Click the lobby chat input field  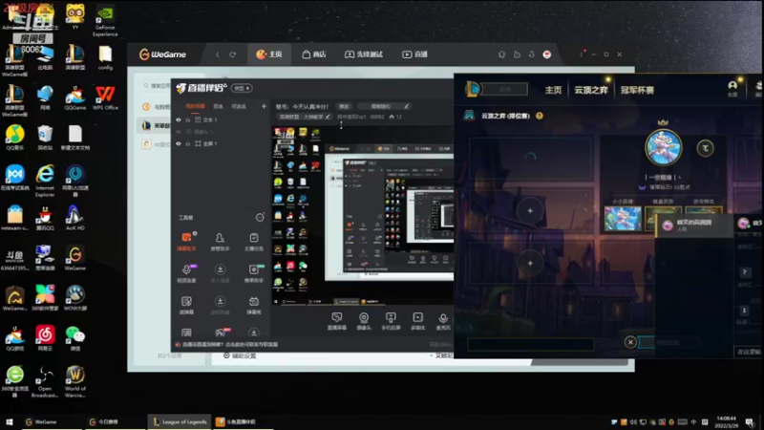pos(531,344)
